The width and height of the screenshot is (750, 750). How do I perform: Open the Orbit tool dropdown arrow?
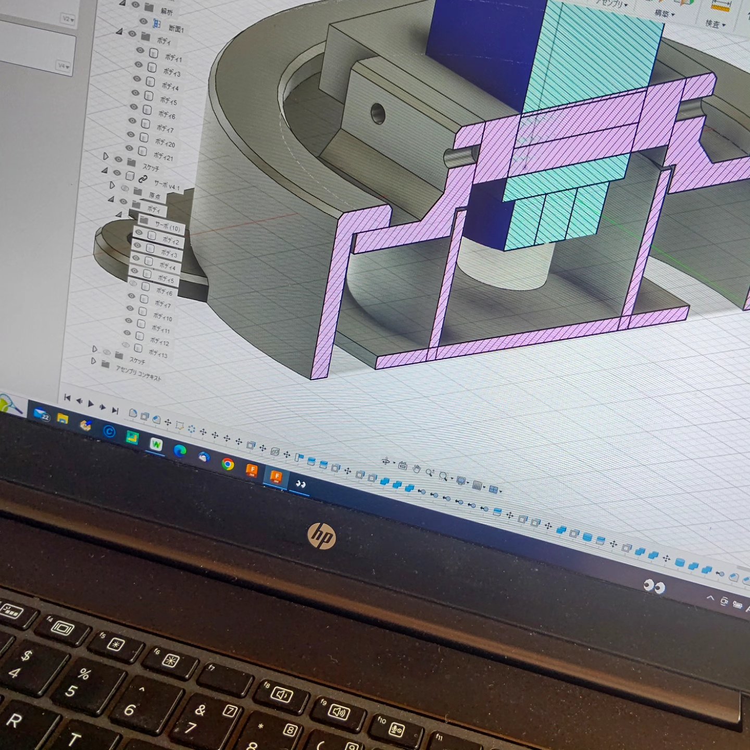pos(393,463)
